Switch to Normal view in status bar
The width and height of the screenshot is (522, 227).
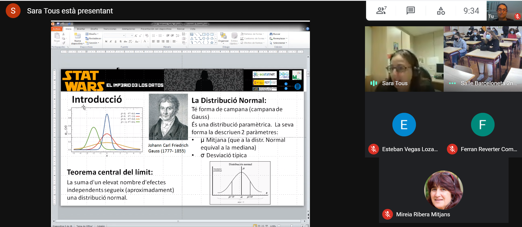tap(255, 226)
